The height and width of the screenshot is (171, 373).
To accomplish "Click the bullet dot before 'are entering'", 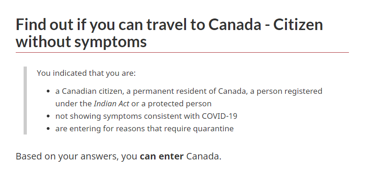I will tap(49, 129).
